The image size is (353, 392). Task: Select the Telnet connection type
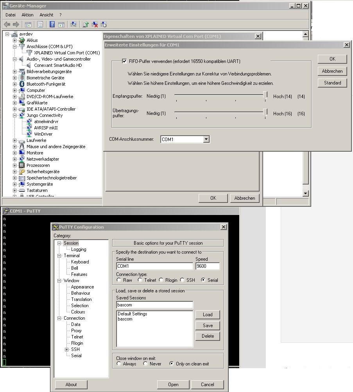(x=140, y=280)
